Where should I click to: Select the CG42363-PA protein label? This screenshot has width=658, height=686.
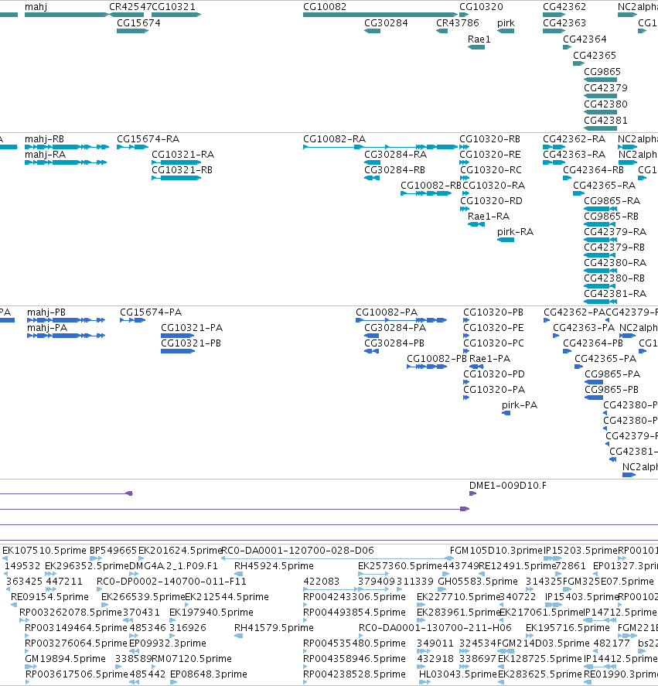[584, 328]
